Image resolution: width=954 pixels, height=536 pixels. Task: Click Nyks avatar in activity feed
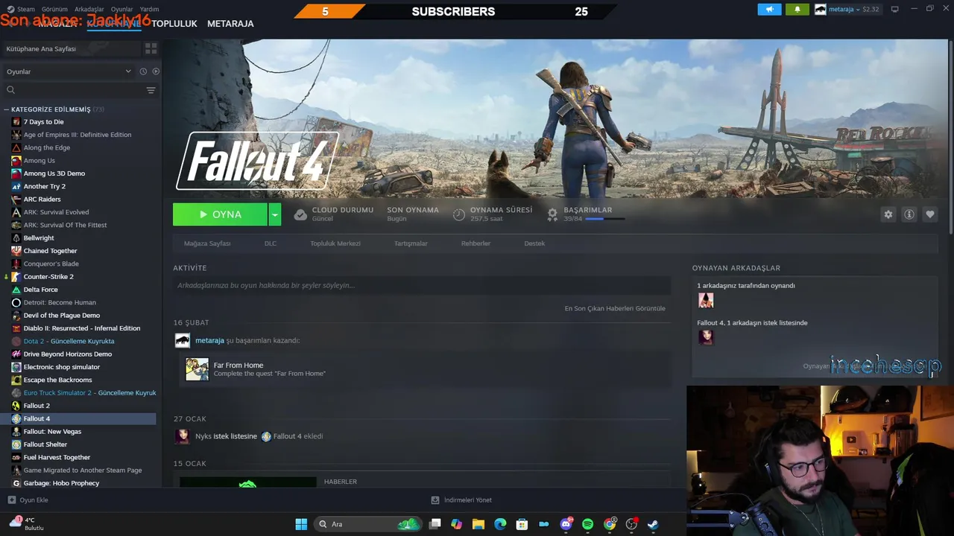(x=182, y=436)
